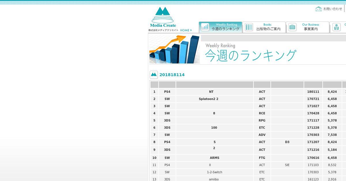
Task: Click the 'RPG' genre cell in row 5
Action: [262, 120]
